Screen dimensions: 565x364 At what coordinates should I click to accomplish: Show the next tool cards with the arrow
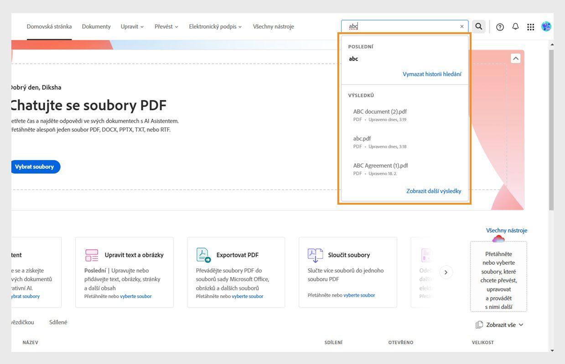point(446,272)
